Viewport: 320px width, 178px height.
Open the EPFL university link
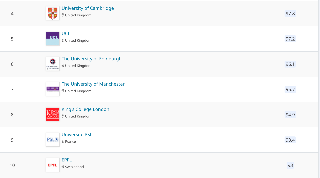pos(67,160)
